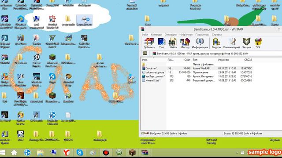The width and height of the screenshot is (282, 158).
Task: Click the Help and Support desktop shortcut
Action: (5, 41)
